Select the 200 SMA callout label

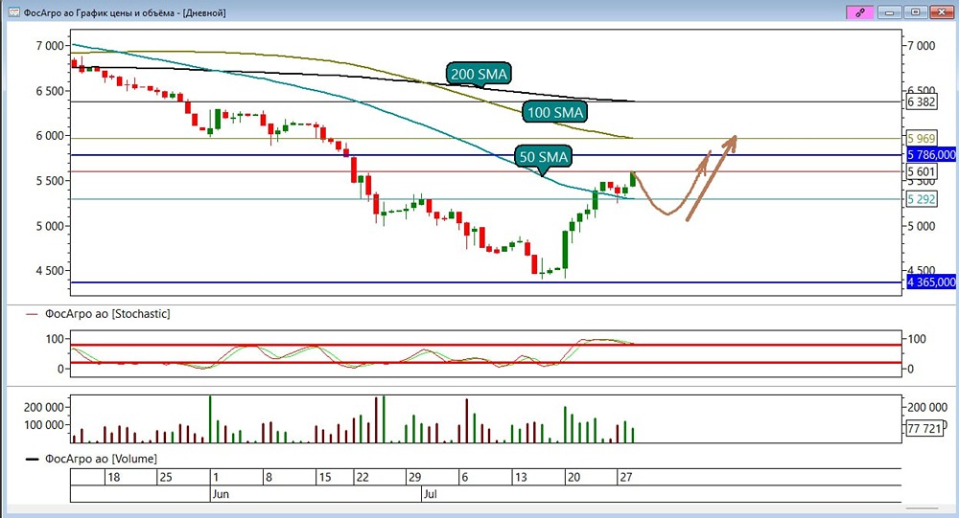coord(479,74)
